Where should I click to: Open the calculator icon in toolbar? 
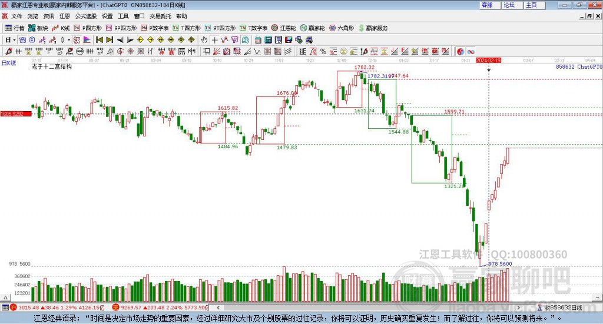269,40
